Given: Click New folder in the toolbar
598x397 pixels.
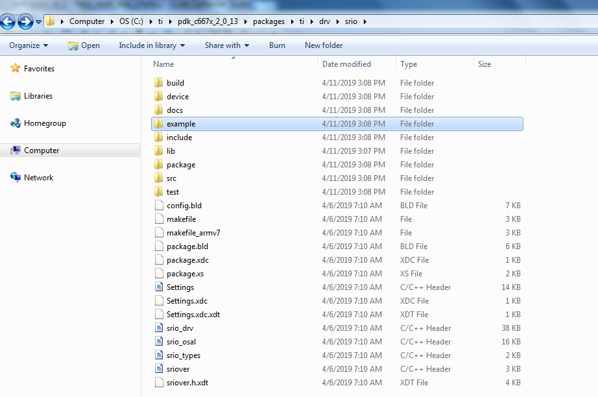Looking at the screenshot, I should click(x=324, y=45).
